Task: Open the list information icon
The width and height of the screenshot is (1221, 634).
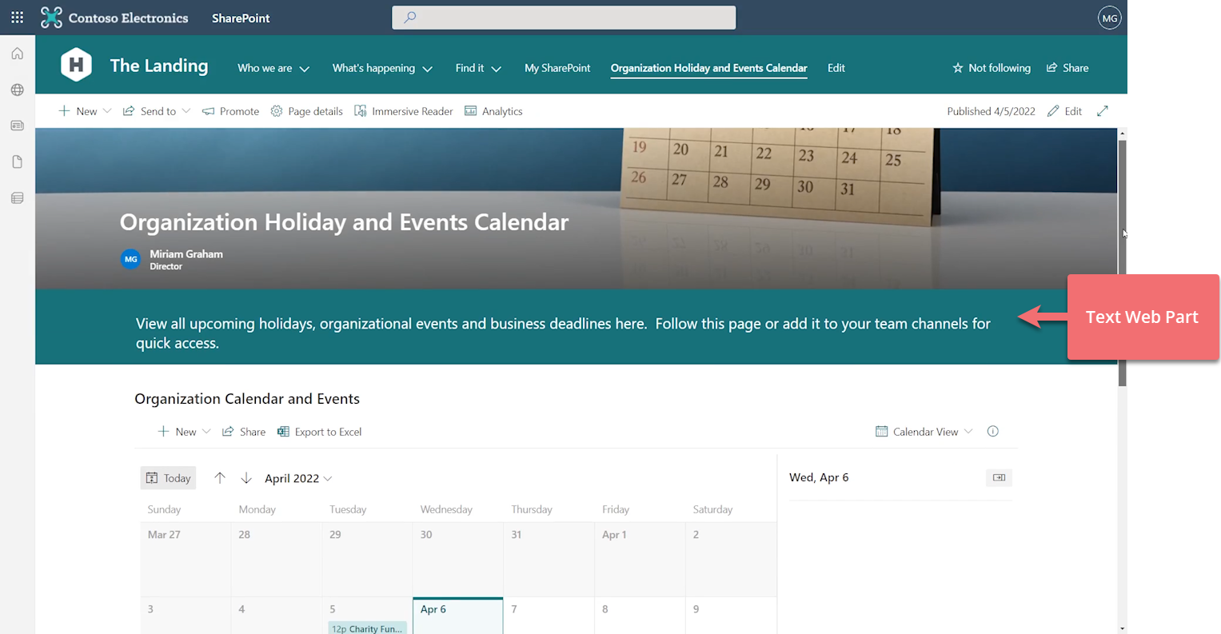Action: [993, 432]
